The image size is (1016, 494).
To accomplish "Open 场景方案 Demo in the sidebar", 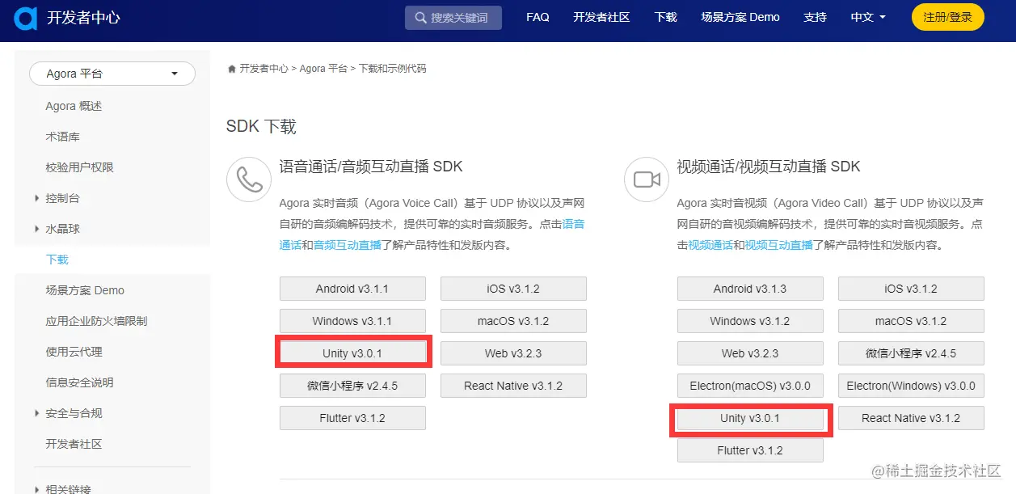I will (85, 290).
